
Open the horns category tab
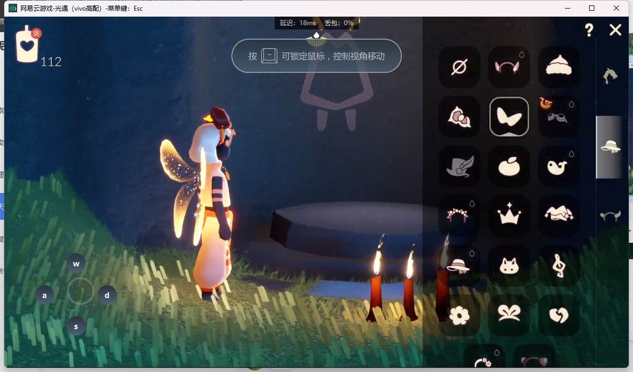610,216
